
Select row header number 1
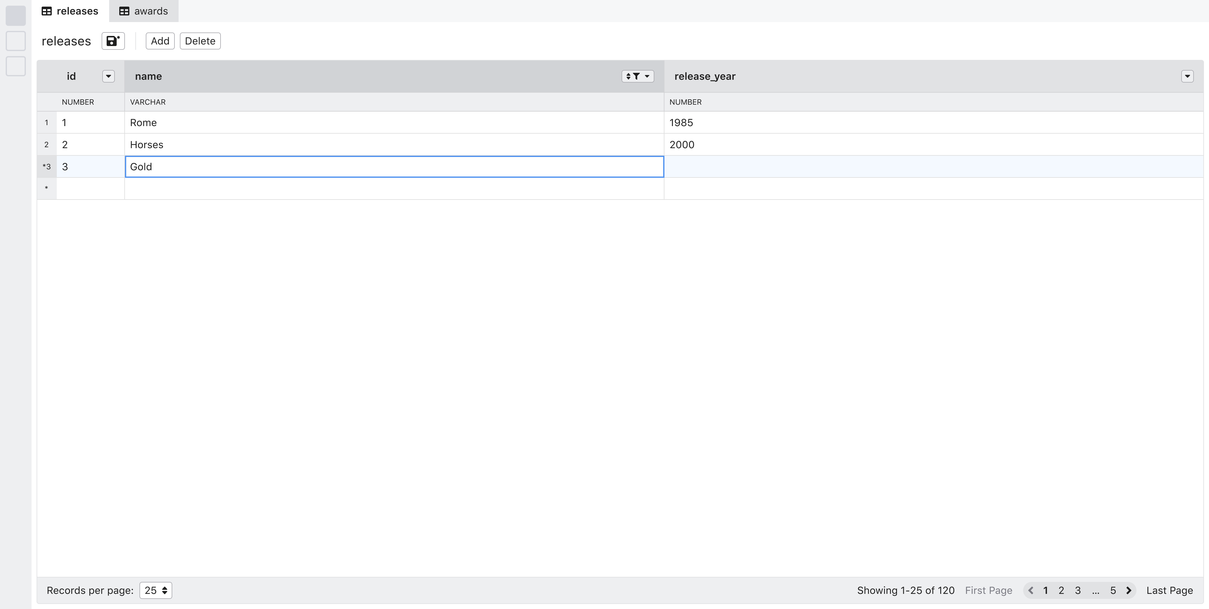click(46, 122)
